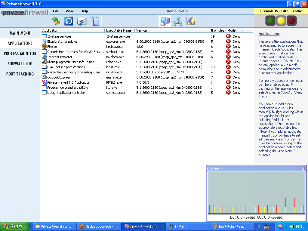308x231 pixels.
Task: Click version '7.0.30.3' in the list
Action: (x=143, y=82)
